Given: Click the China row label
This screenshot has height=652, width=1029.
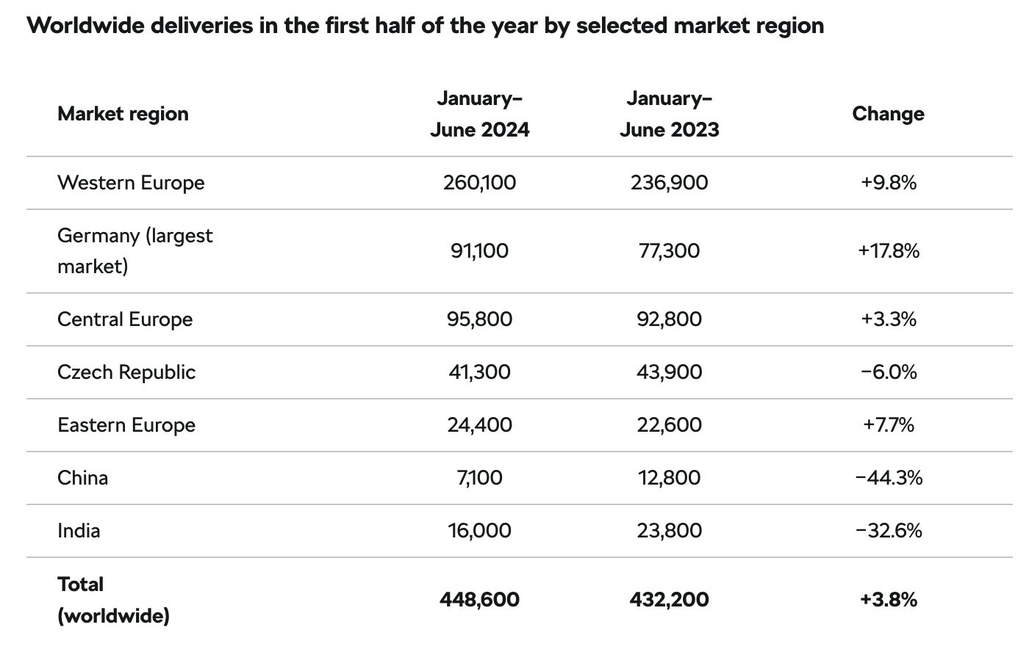Looking at the screenshot, I should pos(83,478).
